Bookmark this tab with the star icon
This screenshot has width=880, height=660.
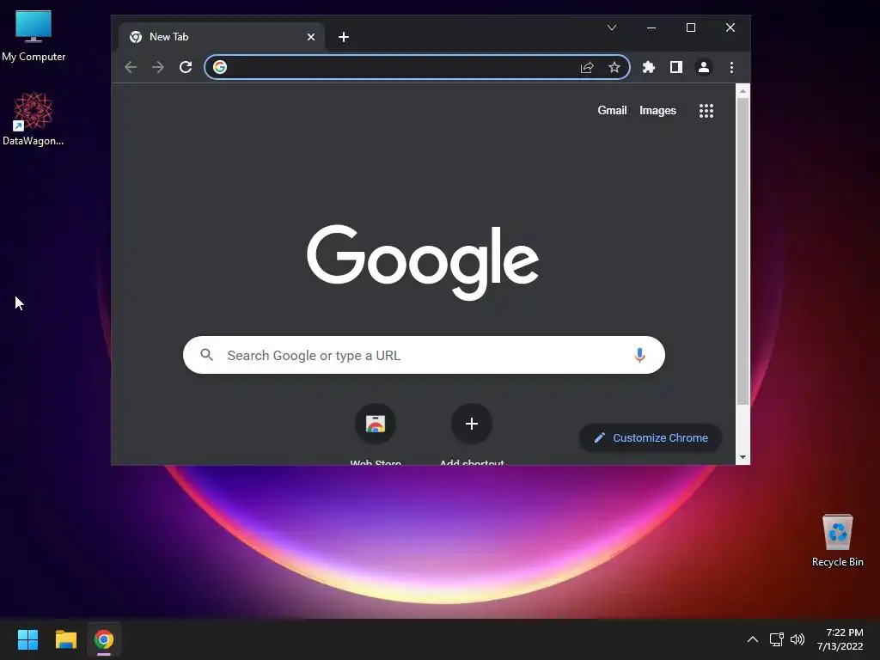point(614,67)
